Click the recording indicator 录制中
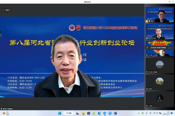This screenshot has width=175, height=116. coord(6,10)
